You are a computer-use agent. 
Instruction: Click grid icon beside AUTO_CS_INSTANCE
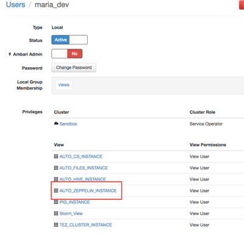tap(56, 157)
